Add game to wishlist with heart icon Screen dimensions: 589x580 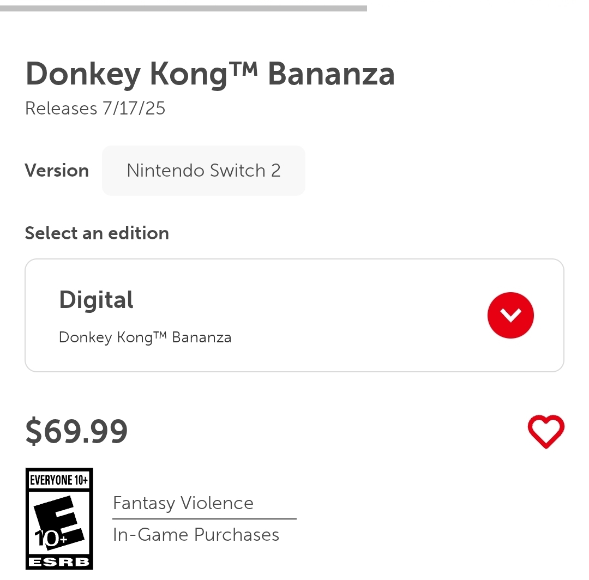(x=546, y=431)
